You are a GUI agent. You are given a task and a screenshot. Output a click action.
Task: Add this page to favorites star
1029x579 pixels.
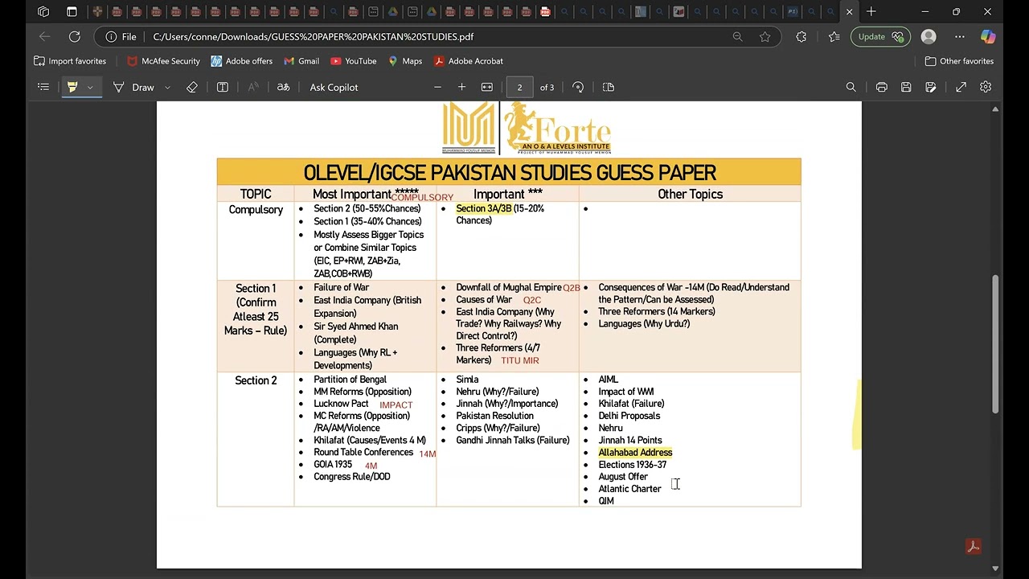tap(765, 36)
